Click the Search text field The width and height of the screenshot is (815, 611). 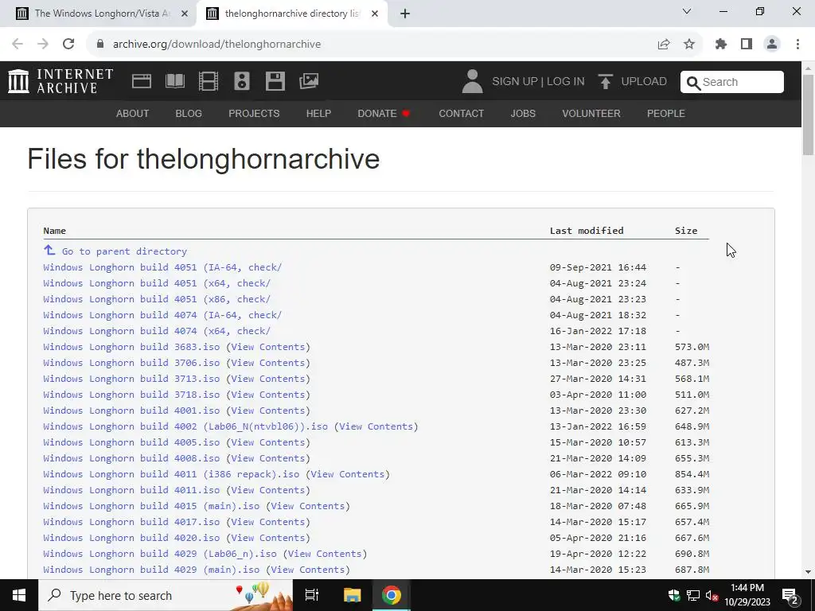click(x=732, y=82)
